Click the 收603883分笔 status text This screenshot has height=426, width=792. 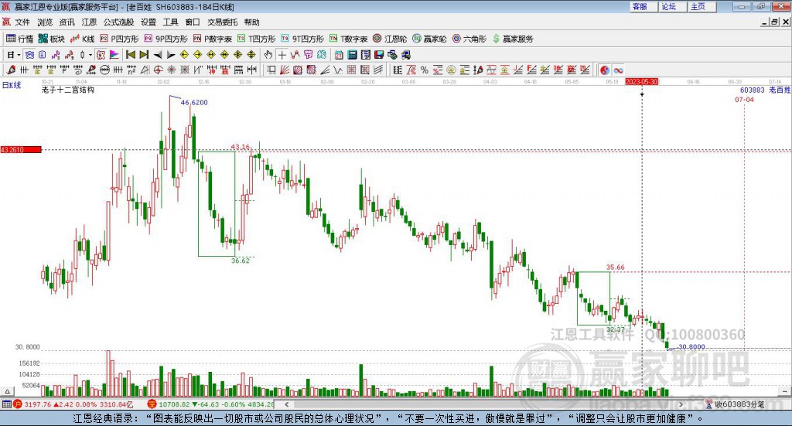[x=740, y=404]
